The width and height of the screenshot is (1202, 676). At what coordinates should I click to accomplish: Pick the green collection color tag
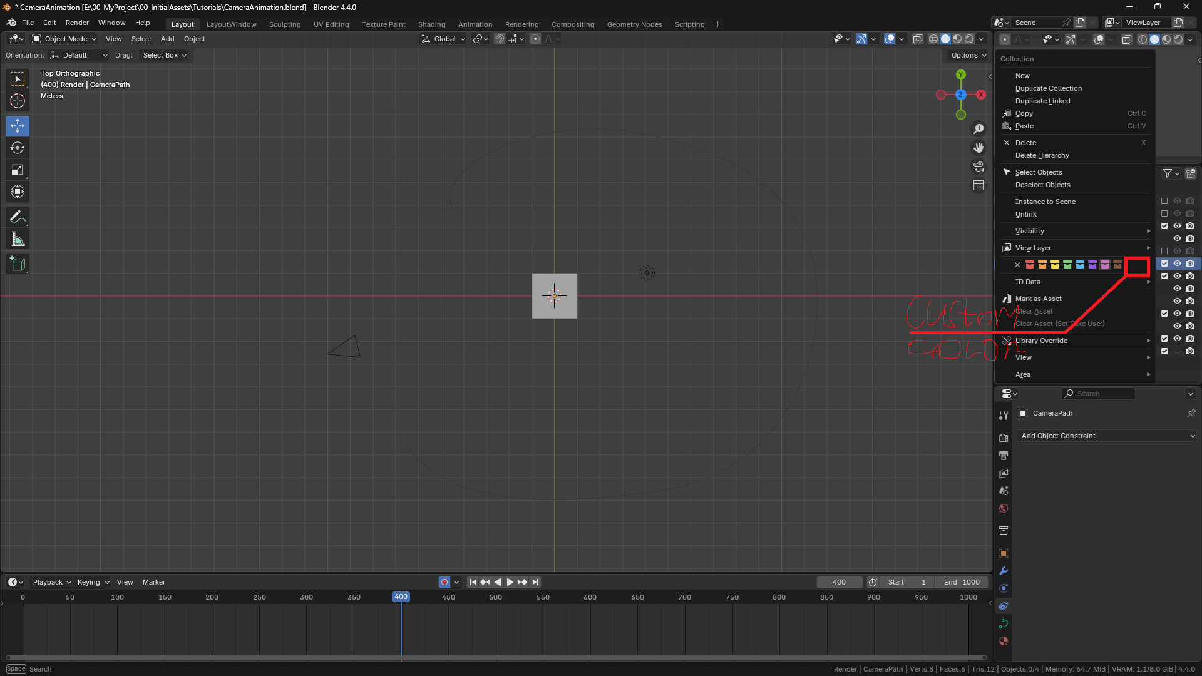[x=1067, y=265]
